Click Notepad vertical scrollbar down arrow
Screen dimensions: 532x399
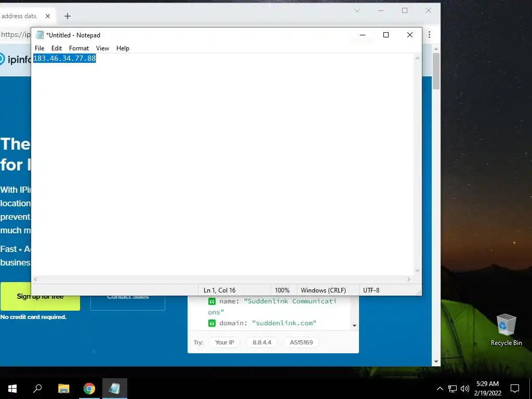tap(417, 270)
